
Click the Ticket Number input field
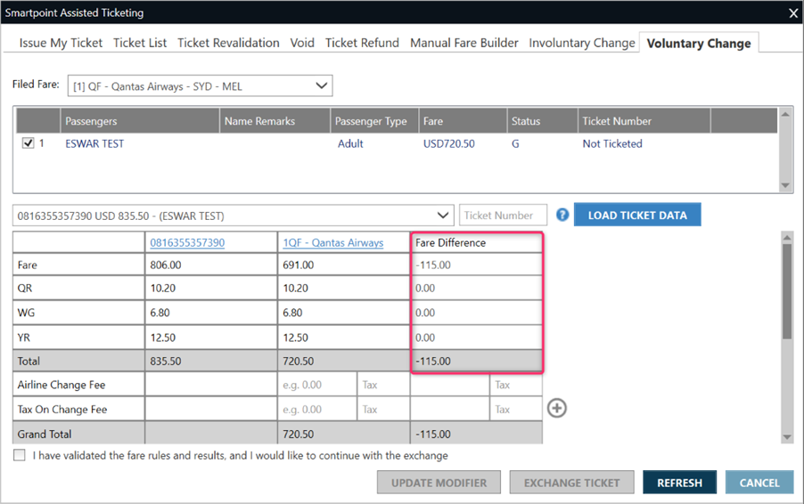503,215
